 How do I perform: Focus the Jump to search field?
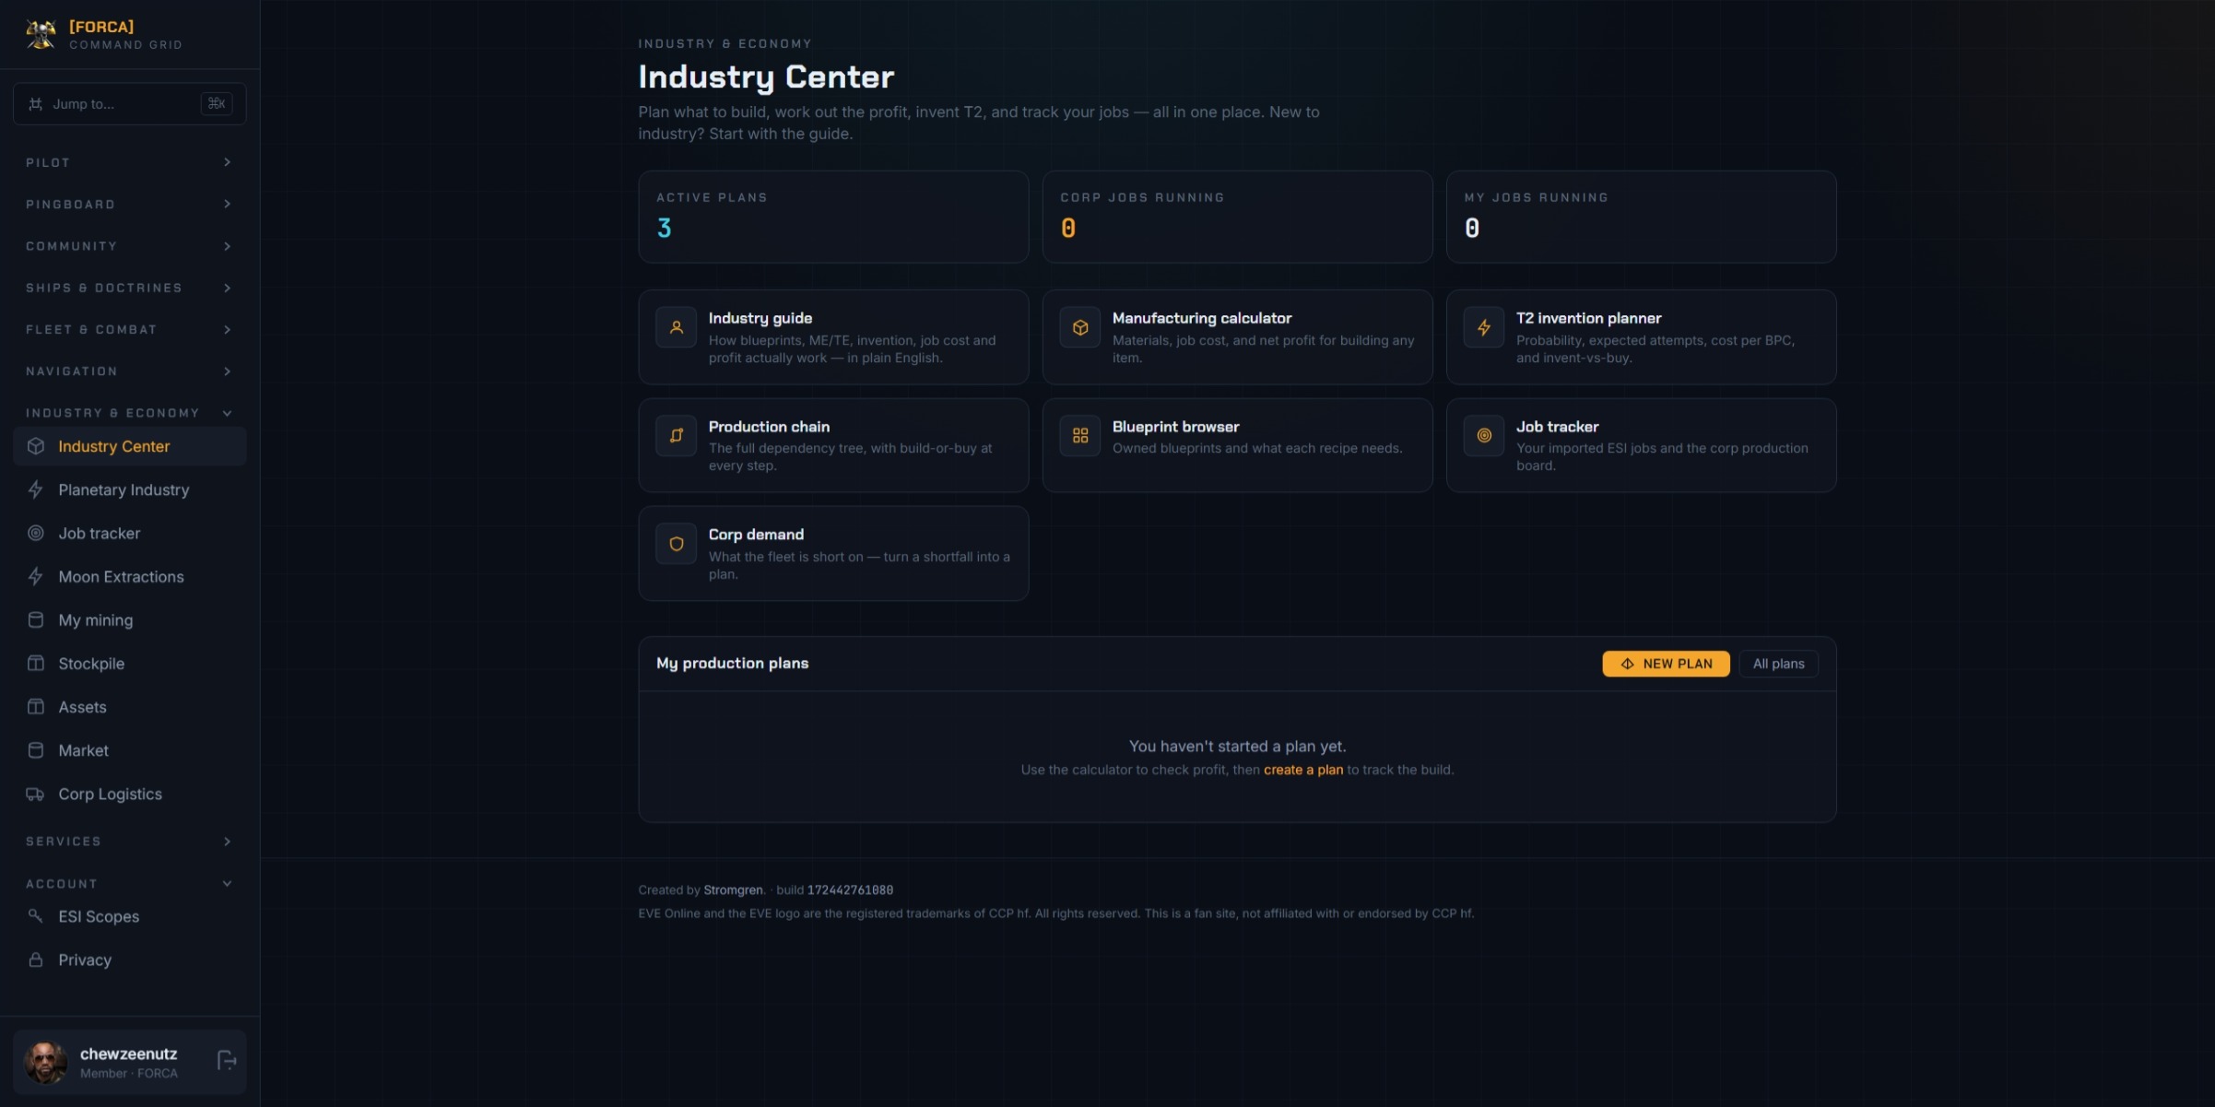tap(129, 104)
